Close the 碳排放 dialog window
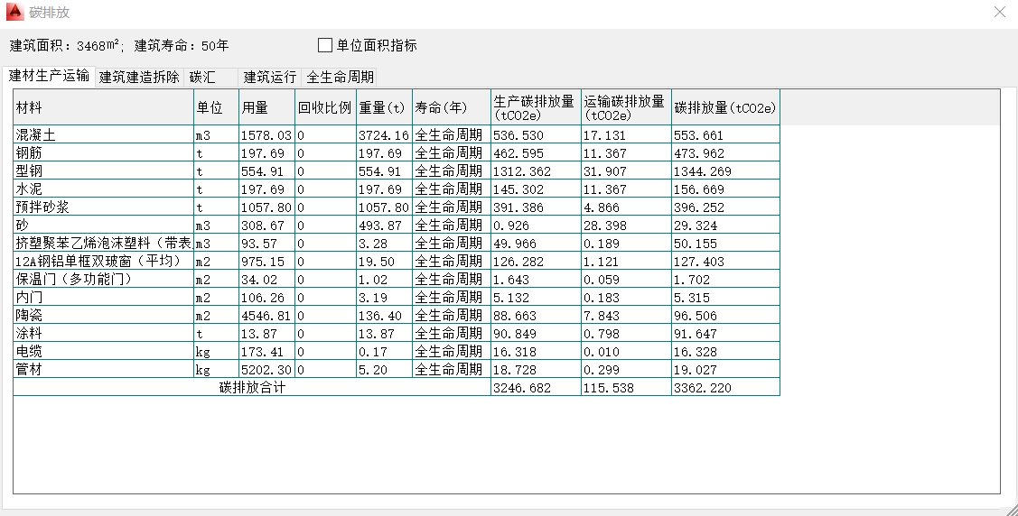Image resolution: width=1018 pixels, height=516 pixels. [999, 13]
